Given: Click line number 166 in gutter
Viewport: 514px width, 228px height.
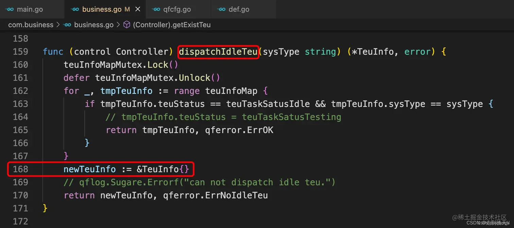Looking at the screenshot, I should point(20,143).
